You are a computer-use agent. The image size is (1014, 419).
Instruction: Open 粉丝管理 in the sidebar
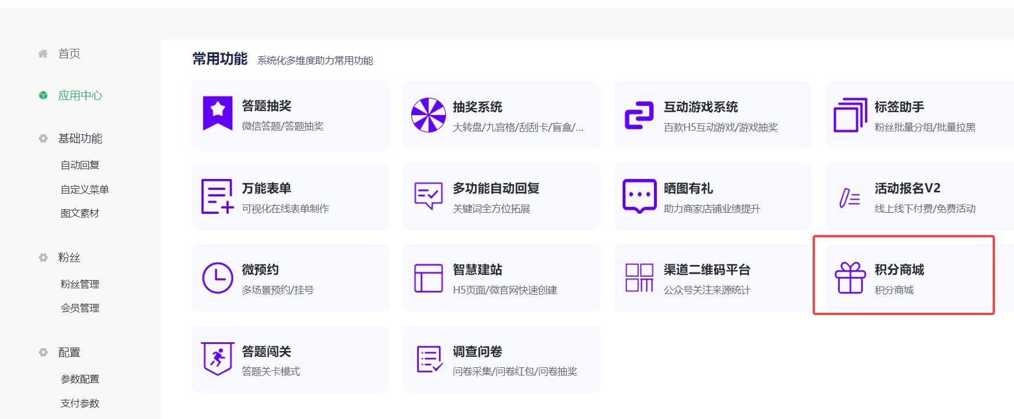(x=80, y=284)
